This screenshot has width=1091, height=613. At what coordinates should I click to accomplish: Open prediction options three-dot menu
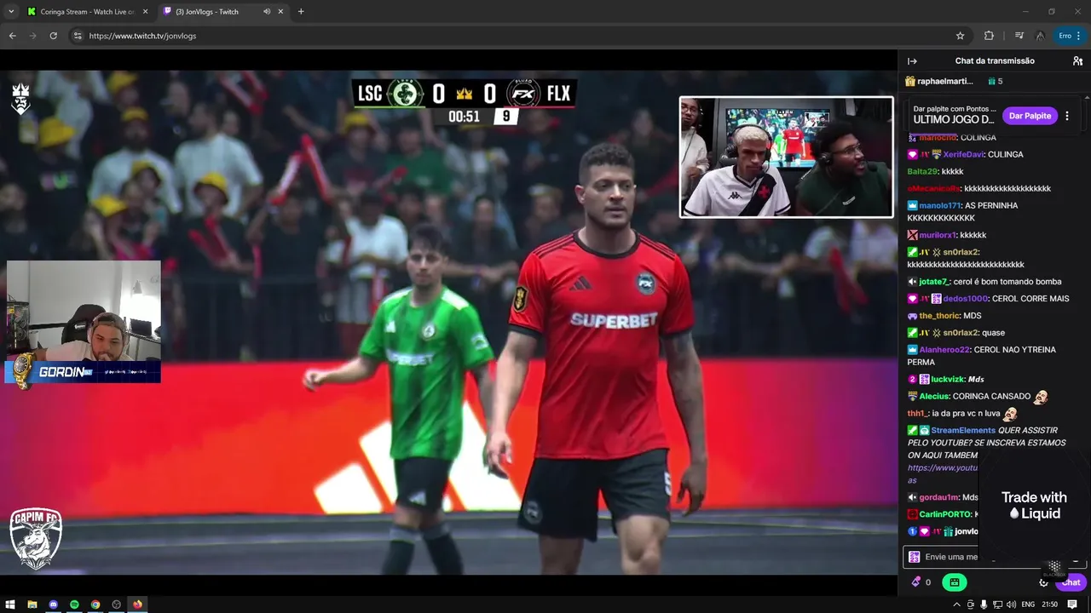(x=1067, y=116)
